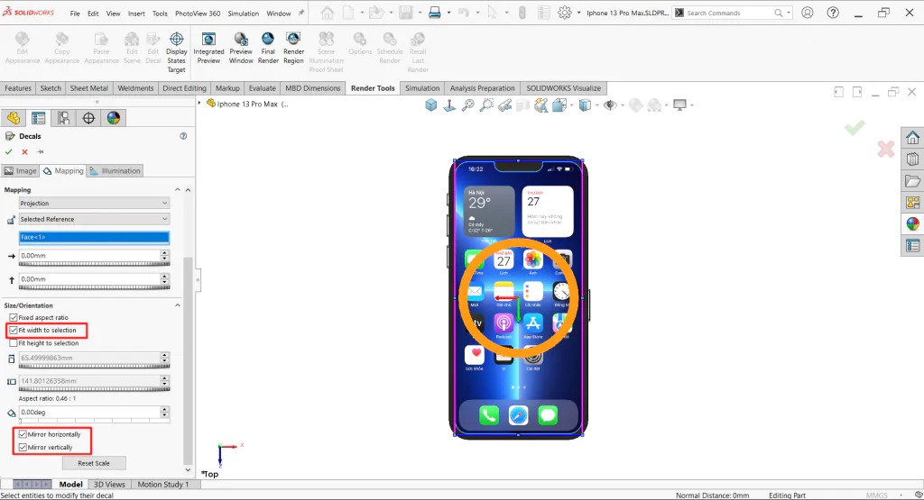This screenshot has width=924, height=500.
Task: Open the Simulation menu
Action: point(244,13)
